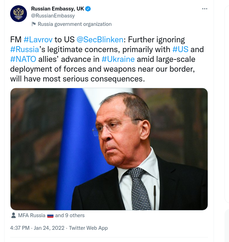This screenshot has width=229, height=242.
Task: Click the Russian Embassy profile avatar
Action: click(x=19, y=14)
